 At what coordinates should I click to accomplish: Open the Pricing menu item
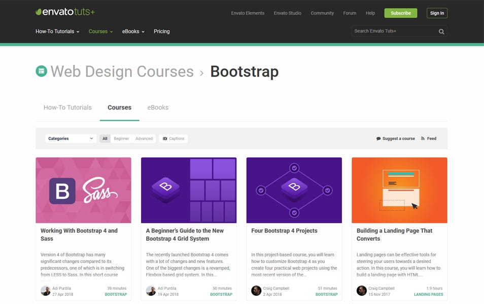point(162,31)
